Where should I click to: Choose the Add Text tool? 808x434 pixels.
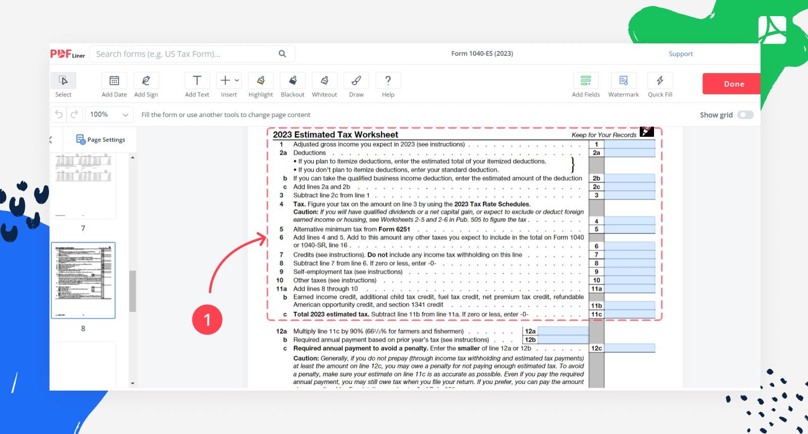(197, 80)
